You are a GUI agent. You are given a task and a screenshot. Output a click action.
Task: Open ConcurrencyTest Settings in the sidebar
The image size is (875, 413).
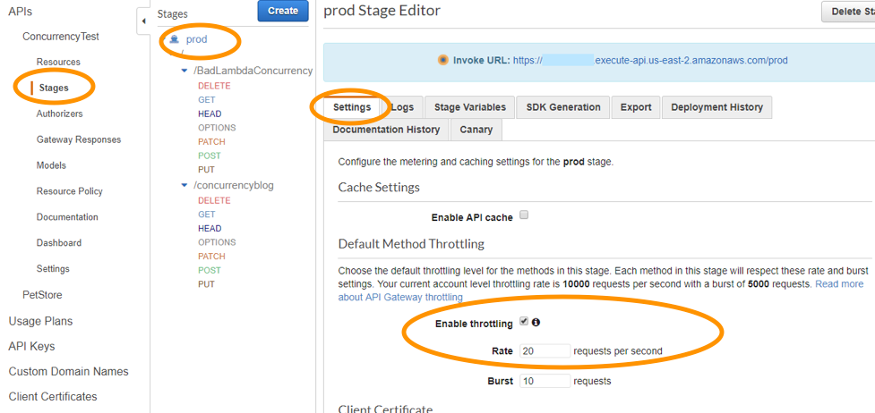coord(53,269)
